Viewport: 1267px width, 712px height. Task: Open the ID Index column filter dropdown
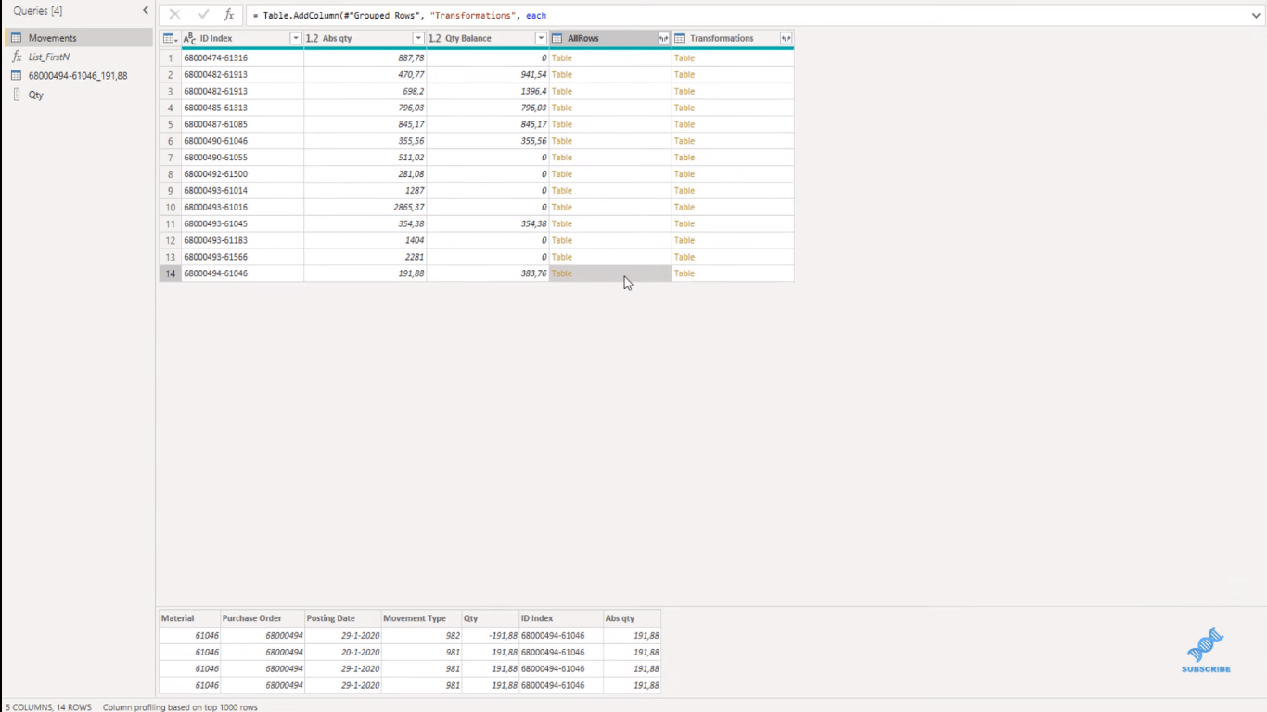(x=296, y=38)
